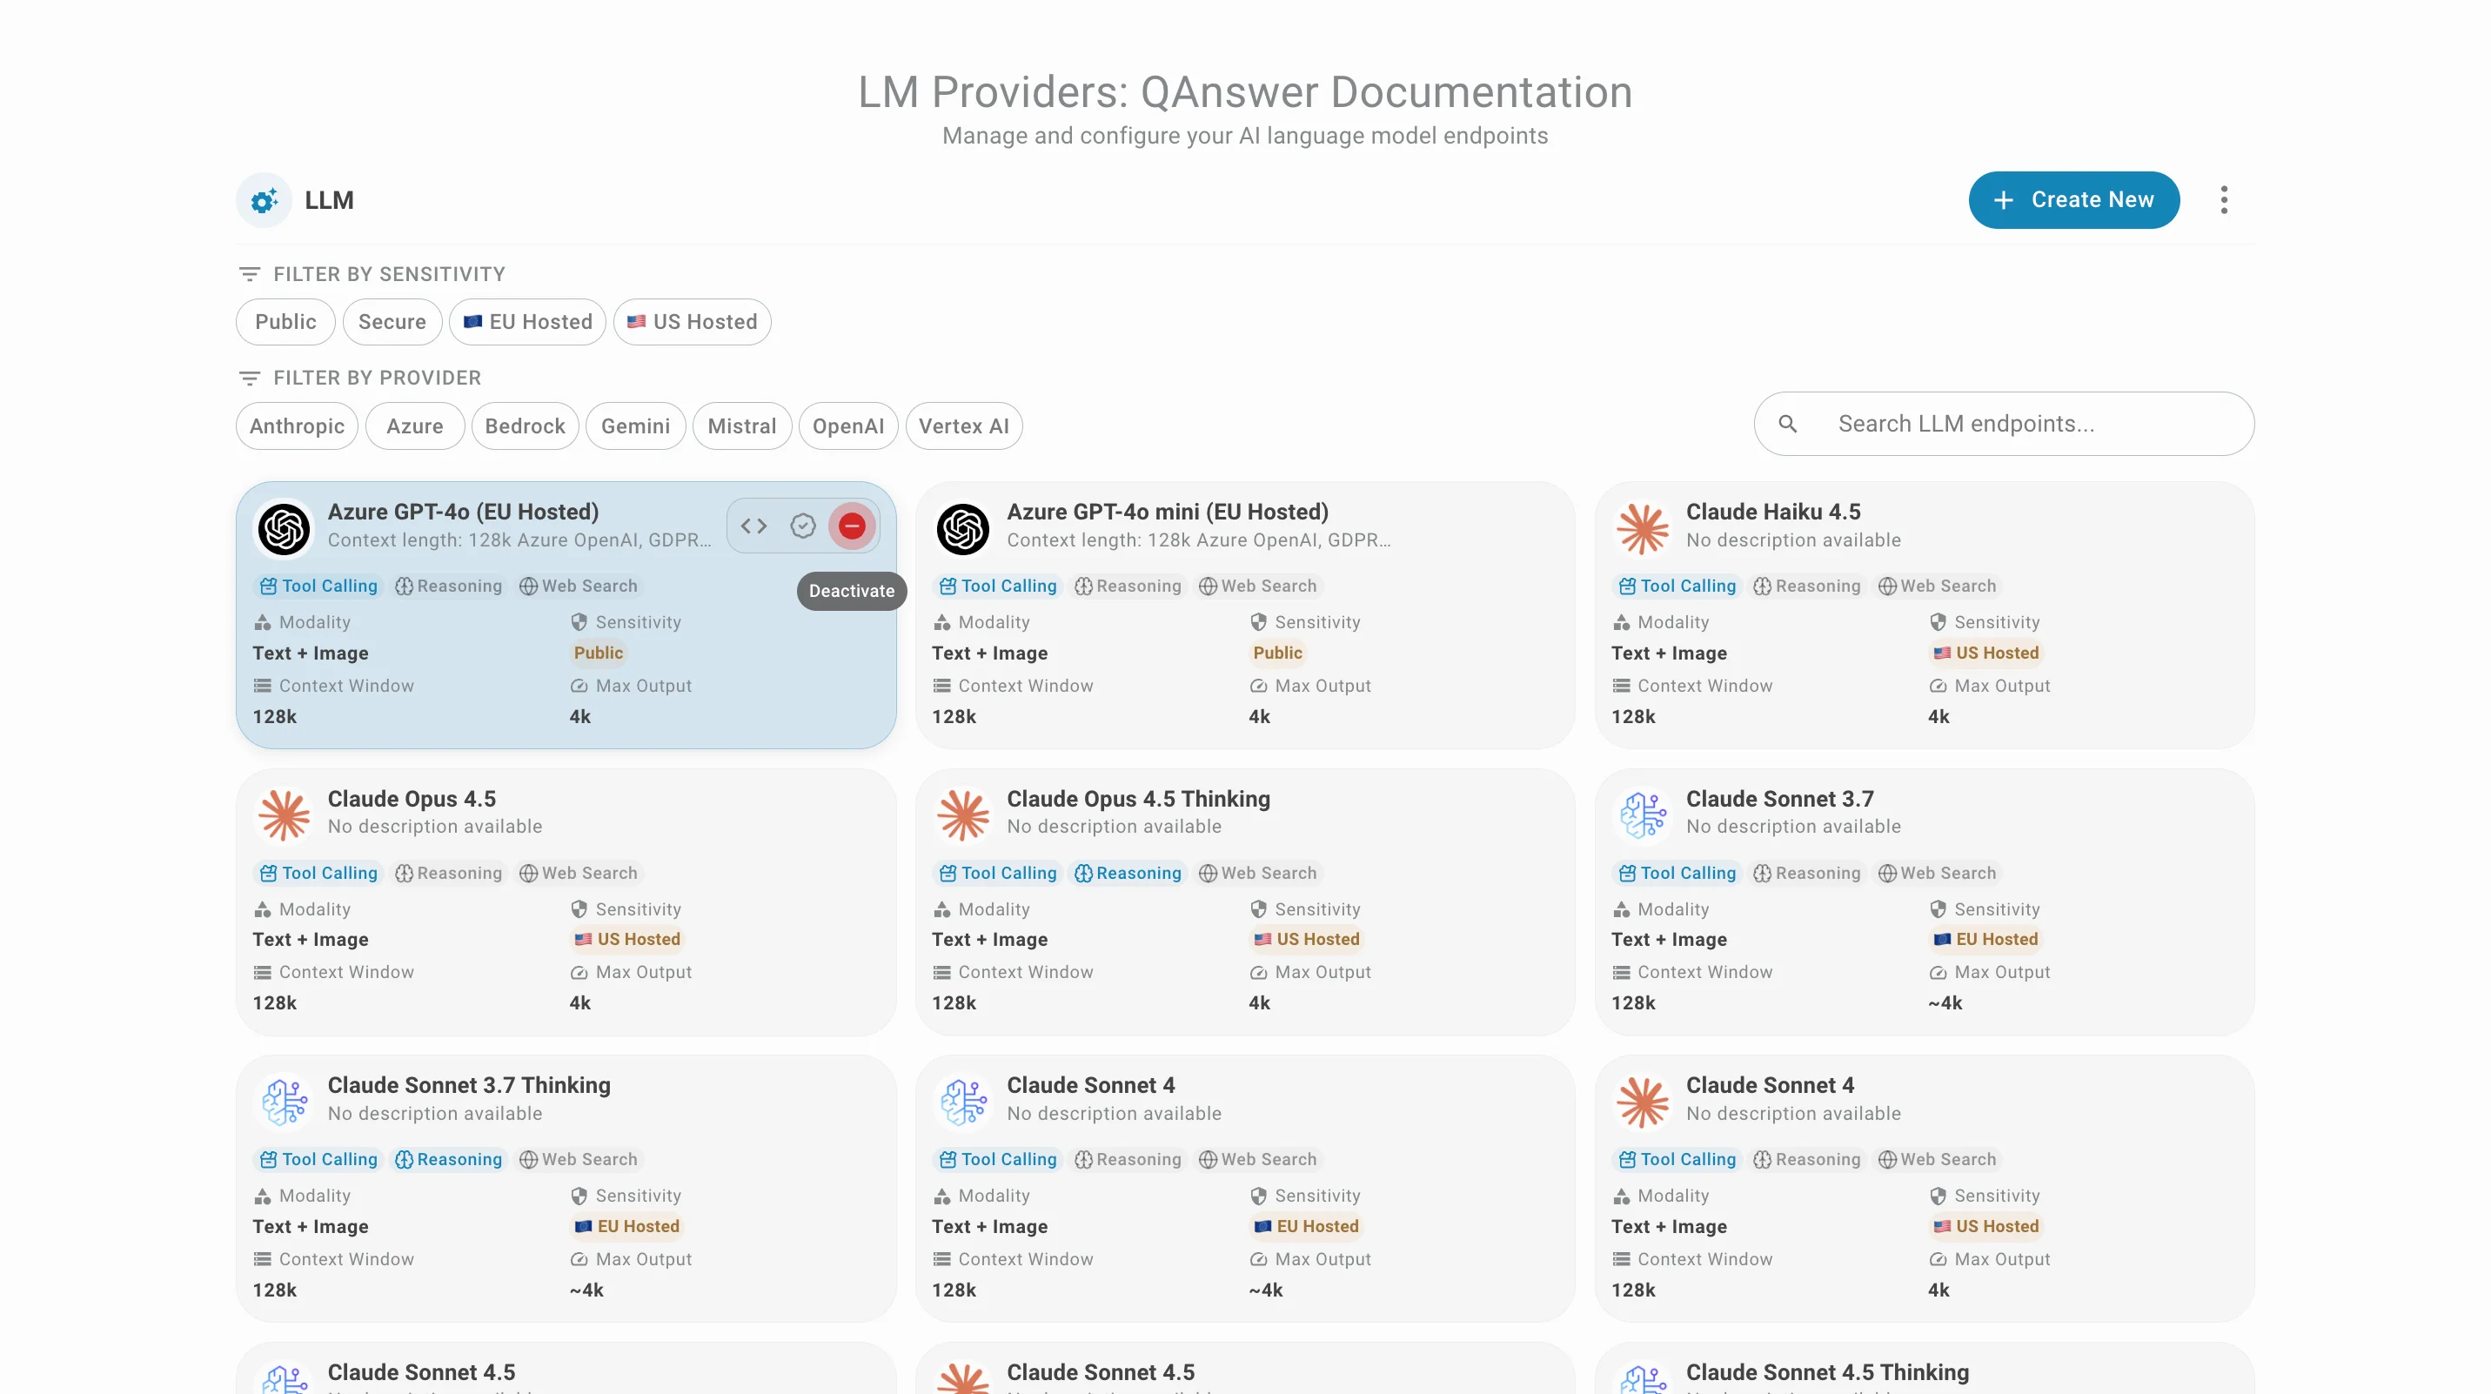Click the LLM gear icon
This screenshot has width=2491, height=1394.
click(264, 200)
